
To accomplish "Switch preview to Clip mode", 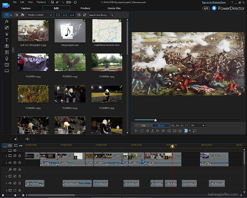I will click(143, 125).
